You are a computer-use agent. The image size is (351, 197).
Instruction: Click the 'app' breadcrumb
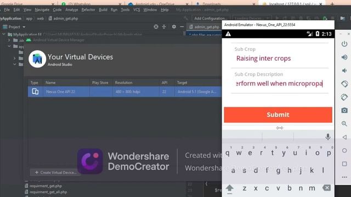29,19
